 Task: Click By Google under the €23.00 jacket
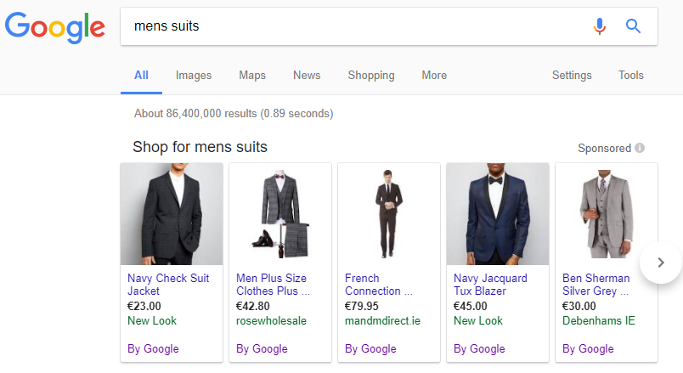153,349
